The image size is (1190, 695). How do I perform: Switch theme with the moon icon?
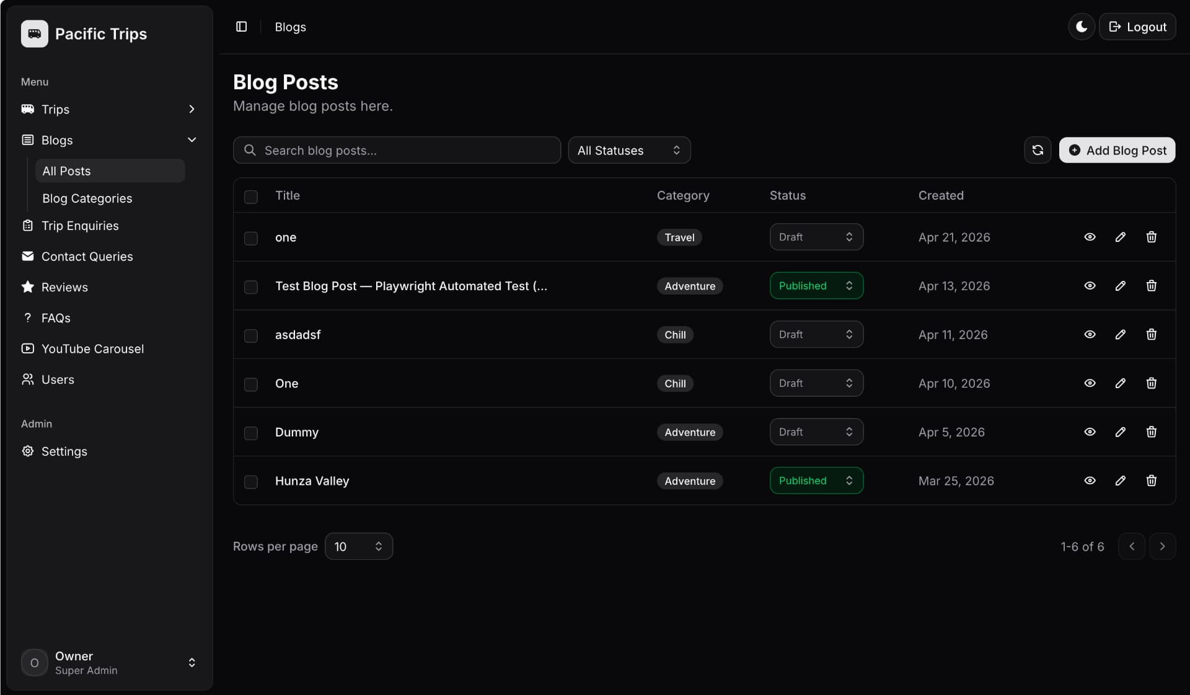tap(1082, 27)
